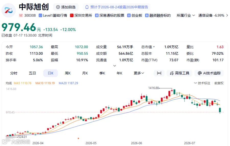The image size is (230, 146).
Task: Click the 高级工具 tool icon
Action: coord(172,73)
